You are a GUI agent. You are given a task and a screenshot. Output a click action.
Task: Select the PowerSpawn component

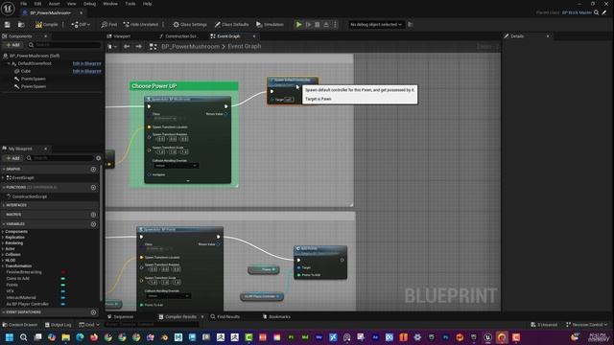(x=34, y=86)
